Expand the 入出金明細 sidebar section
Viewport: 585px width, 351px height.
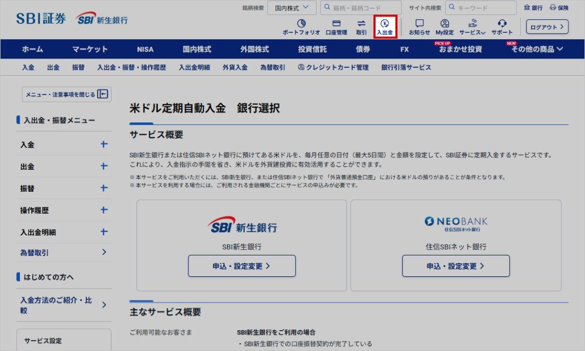[x=104, y=232]
